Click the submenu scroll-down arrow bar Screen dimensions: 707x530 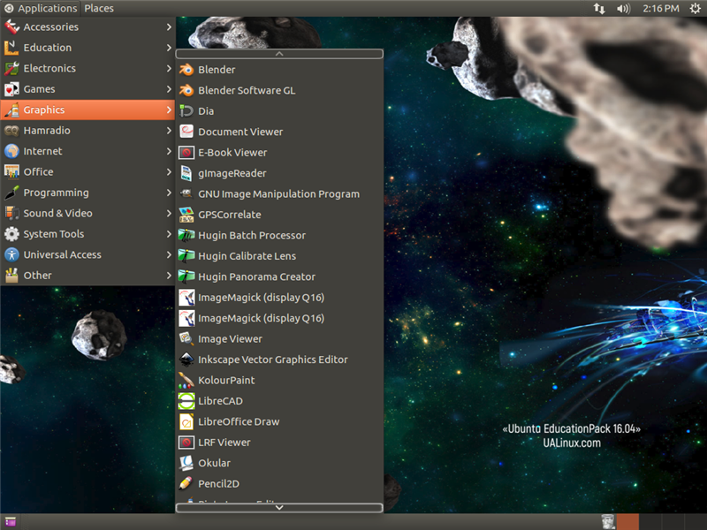(x=279, y=508)
